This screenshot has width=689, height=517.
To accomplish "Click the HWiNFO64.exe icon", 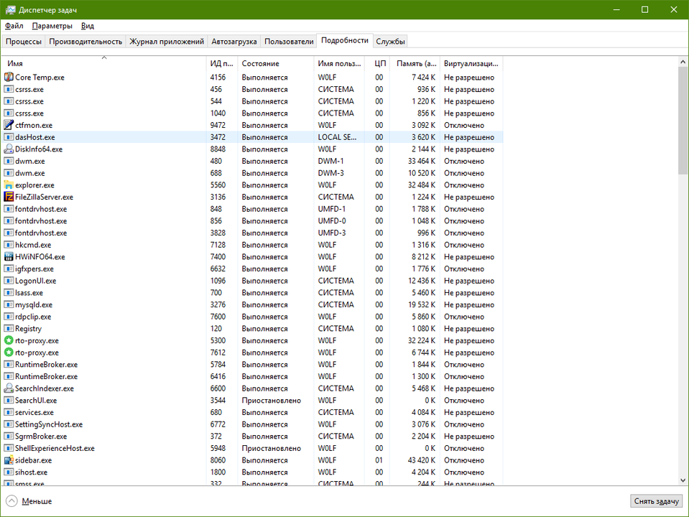I will (x=9, y=256).
